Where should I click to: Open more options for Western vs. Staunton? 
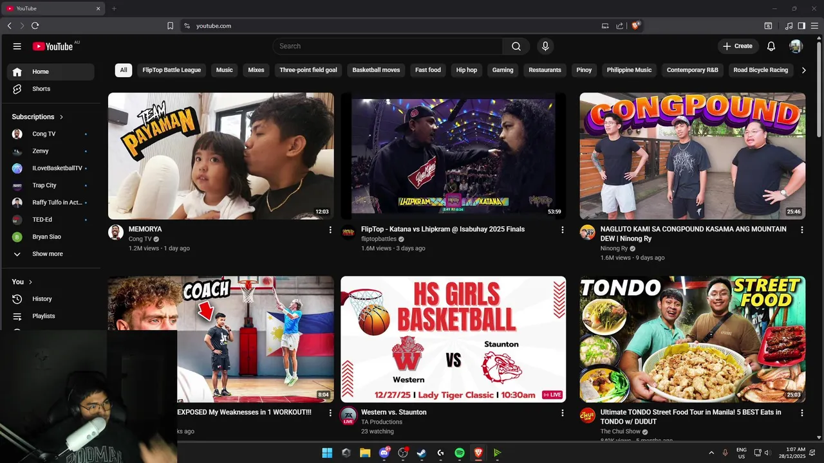tap(562, 413)
